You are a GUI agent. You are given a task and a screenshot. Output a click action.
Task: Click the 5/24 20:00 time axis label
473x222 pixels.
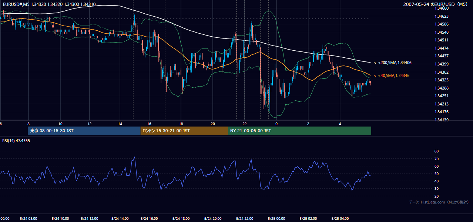pyautogui.click(x=212, y=219)
